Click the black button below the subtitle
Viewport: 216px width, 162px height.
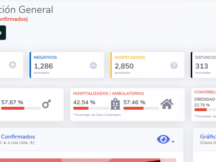[3, 33]
